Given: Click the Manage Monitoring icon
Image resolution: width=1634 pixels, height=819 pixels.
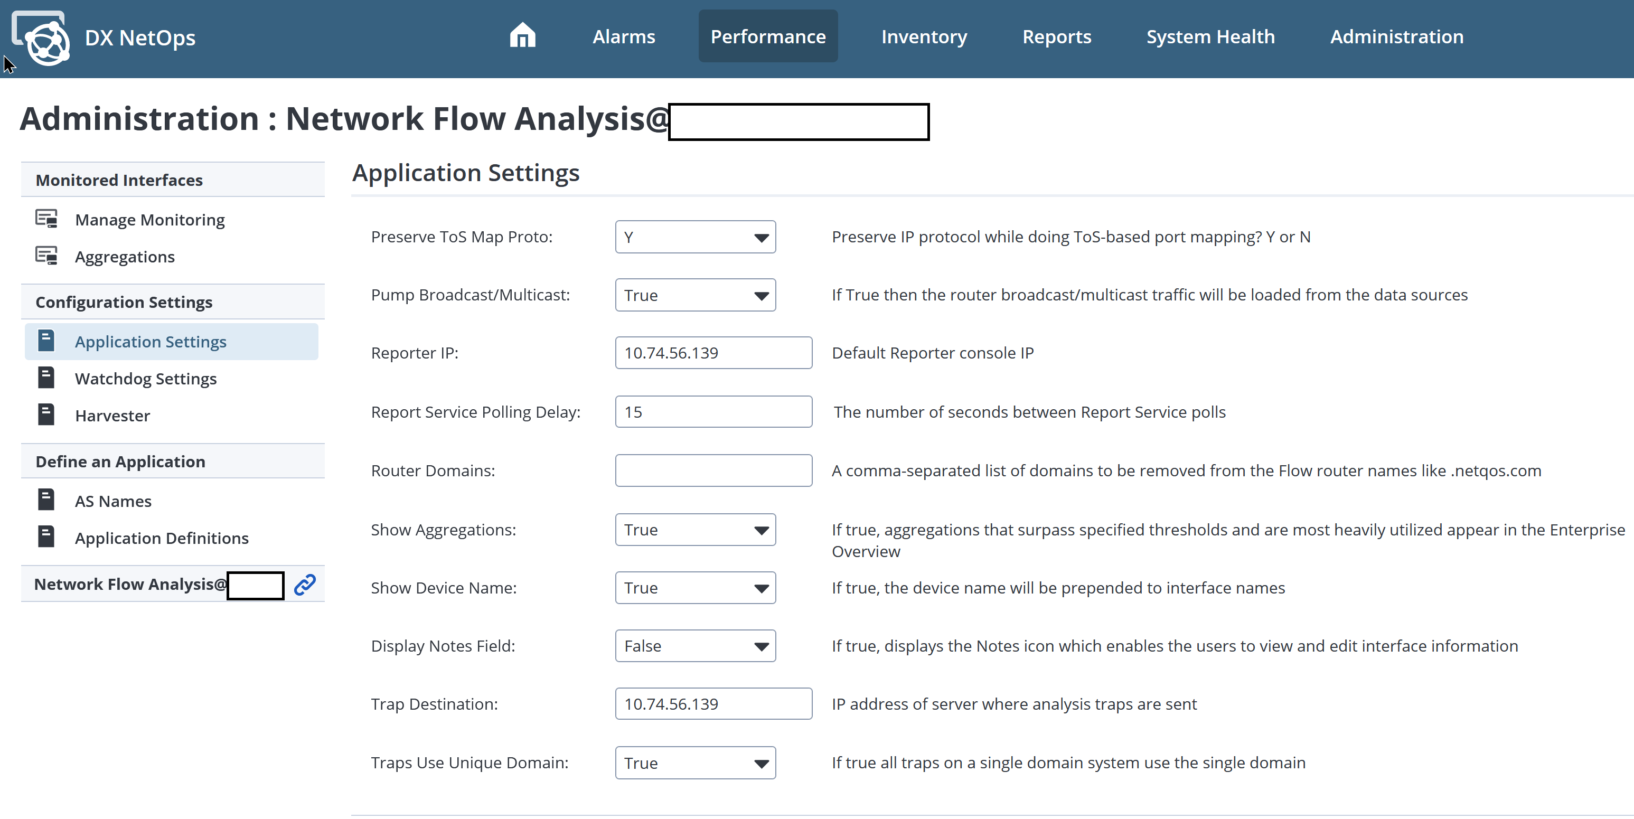Looking at the screenshot, I should (x=46, y=219).
